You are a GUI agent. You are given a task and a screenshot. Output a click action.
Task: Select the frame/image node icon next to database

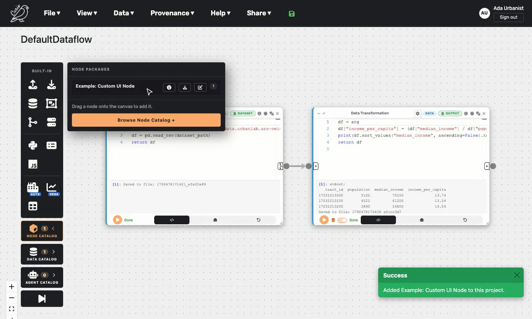coord(52,103)
